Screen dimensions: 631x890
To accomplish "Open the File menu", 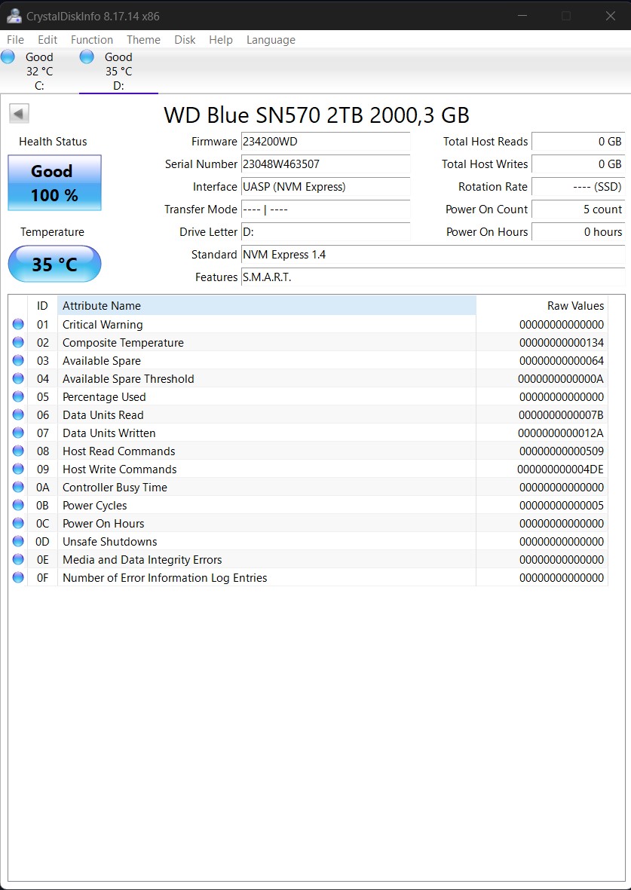I will (x=15, y=40).
